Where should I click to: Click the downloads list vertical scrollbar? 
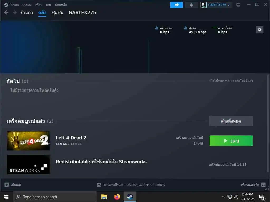coord(268,123)
